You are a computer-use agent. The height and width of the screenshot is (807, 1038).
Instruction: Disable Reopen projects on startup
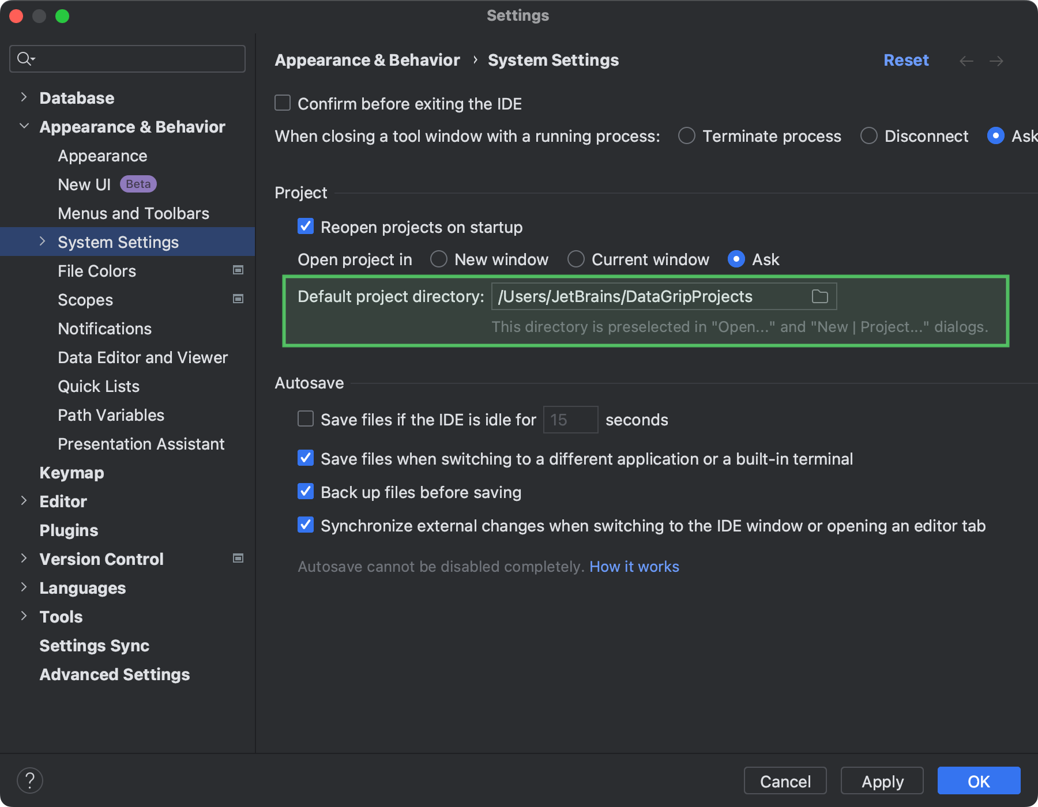pos(305,226)
